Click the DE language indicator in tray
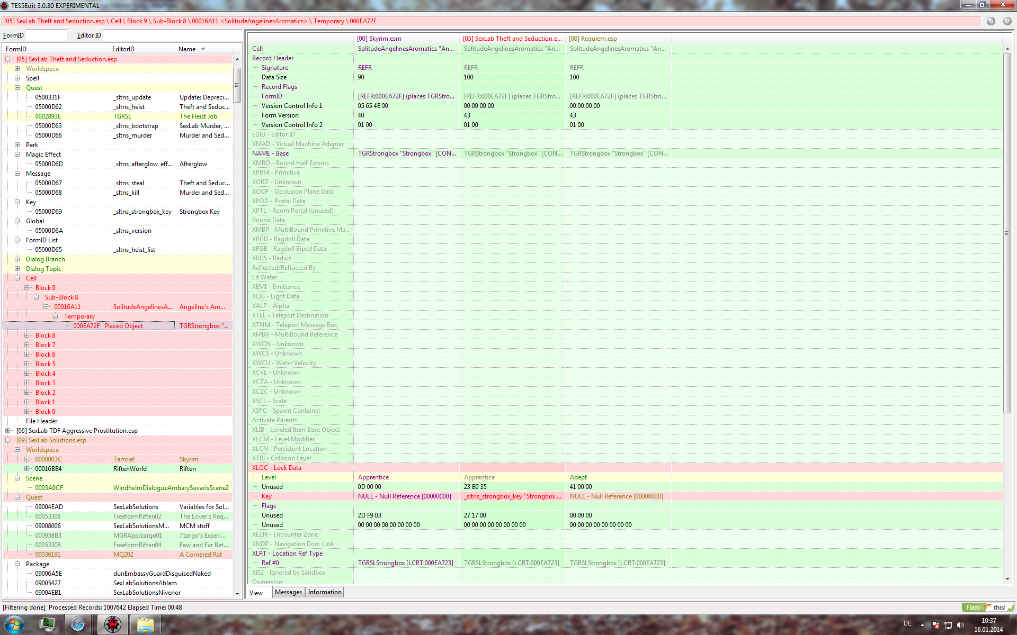Screen dimensions: 1017x635 [908, 623]
